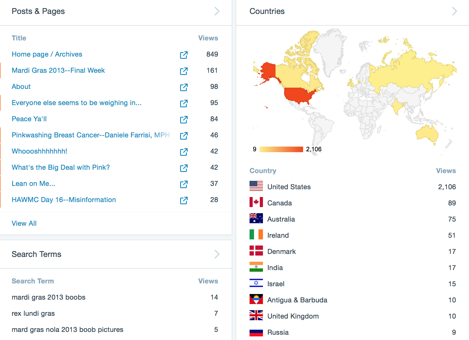Expand the Countries panel chevron
Screen dimensions: 469x340
[x=455, y=11]
